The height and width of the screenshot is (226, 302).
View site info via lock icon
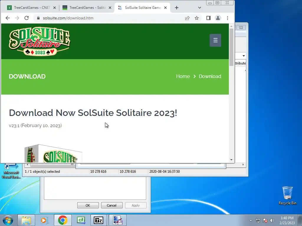click(x=38, y=18)
